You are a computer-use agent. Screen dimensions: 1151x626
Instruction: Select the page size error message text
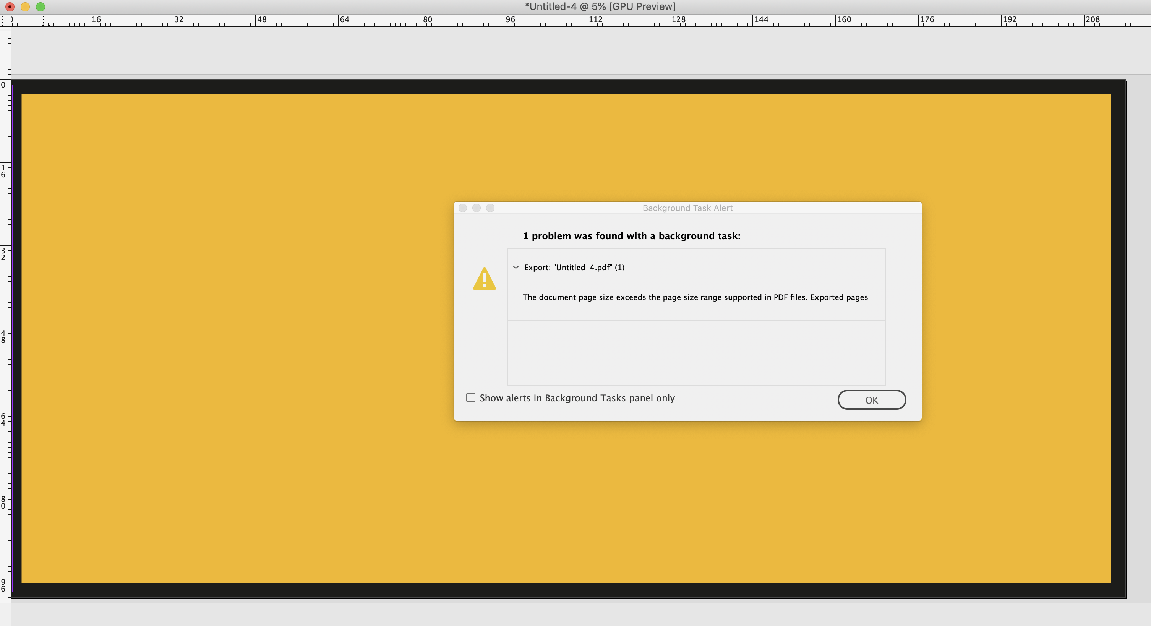[x=695, y=297]
